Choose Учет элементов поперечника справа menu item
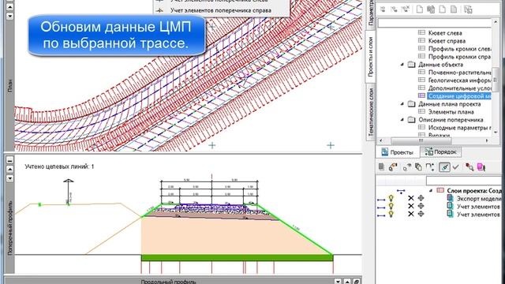This screenshot has width=505, height=284. coord(221,10)
